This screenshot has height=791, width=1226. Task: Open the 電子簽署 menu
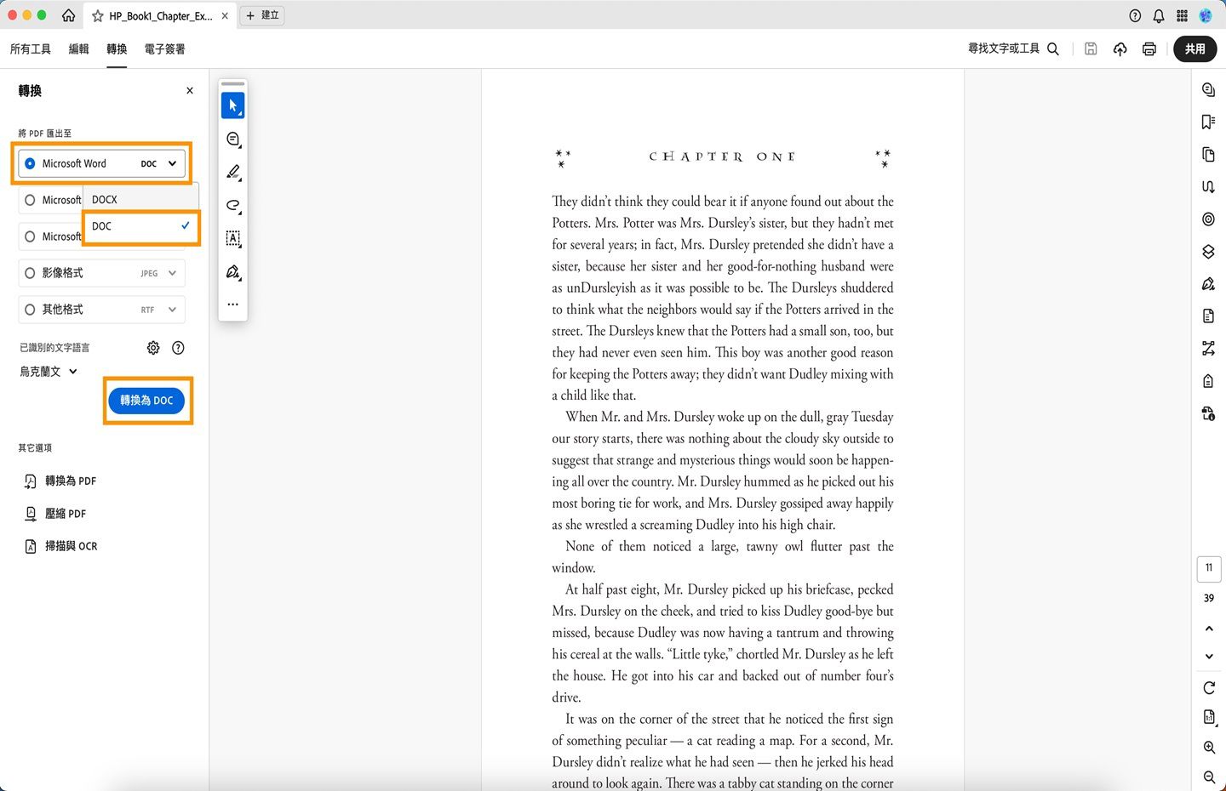(x=166, y=49)
